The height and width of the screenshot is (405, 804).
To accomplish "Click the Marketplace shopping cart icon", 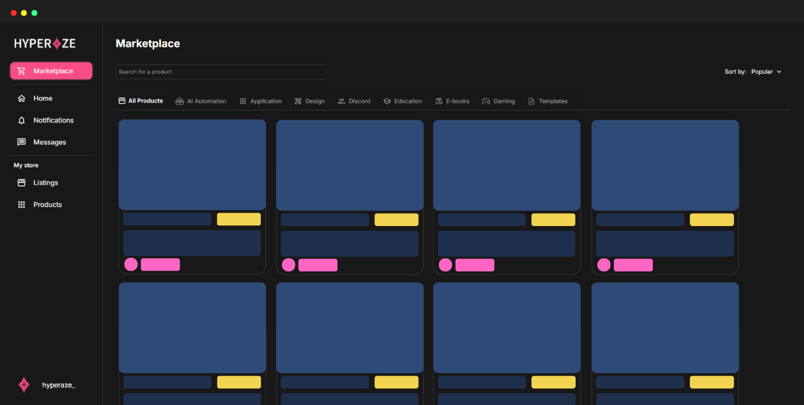I will [x=22, y=71].
